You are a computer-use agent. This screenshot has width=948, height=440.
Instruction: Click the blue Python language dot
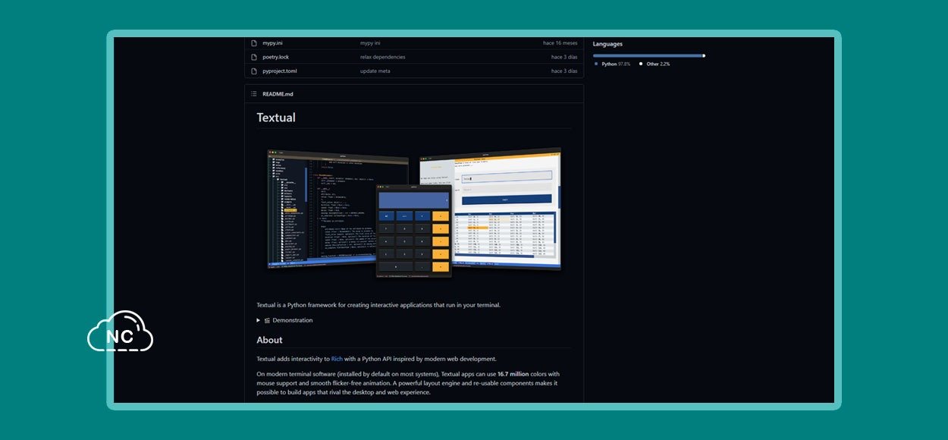(x=596, y=64)
